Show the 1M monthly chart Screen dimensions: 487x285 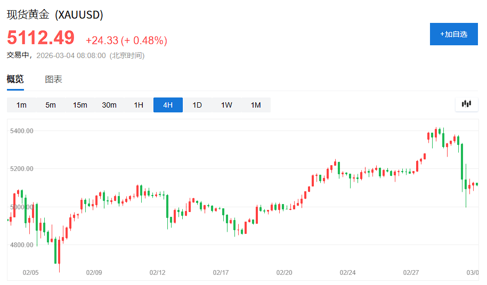(256, 105)
